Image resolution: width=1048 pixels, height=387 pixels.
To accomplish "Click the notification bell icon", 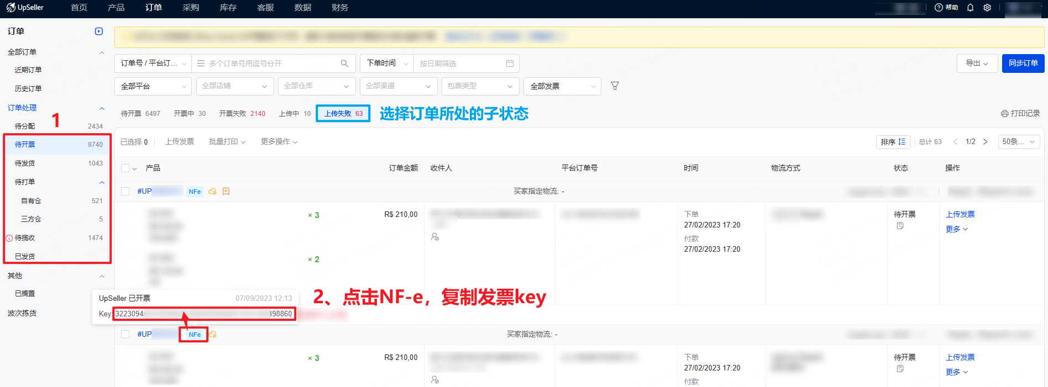I will click(x=970, y=8).
